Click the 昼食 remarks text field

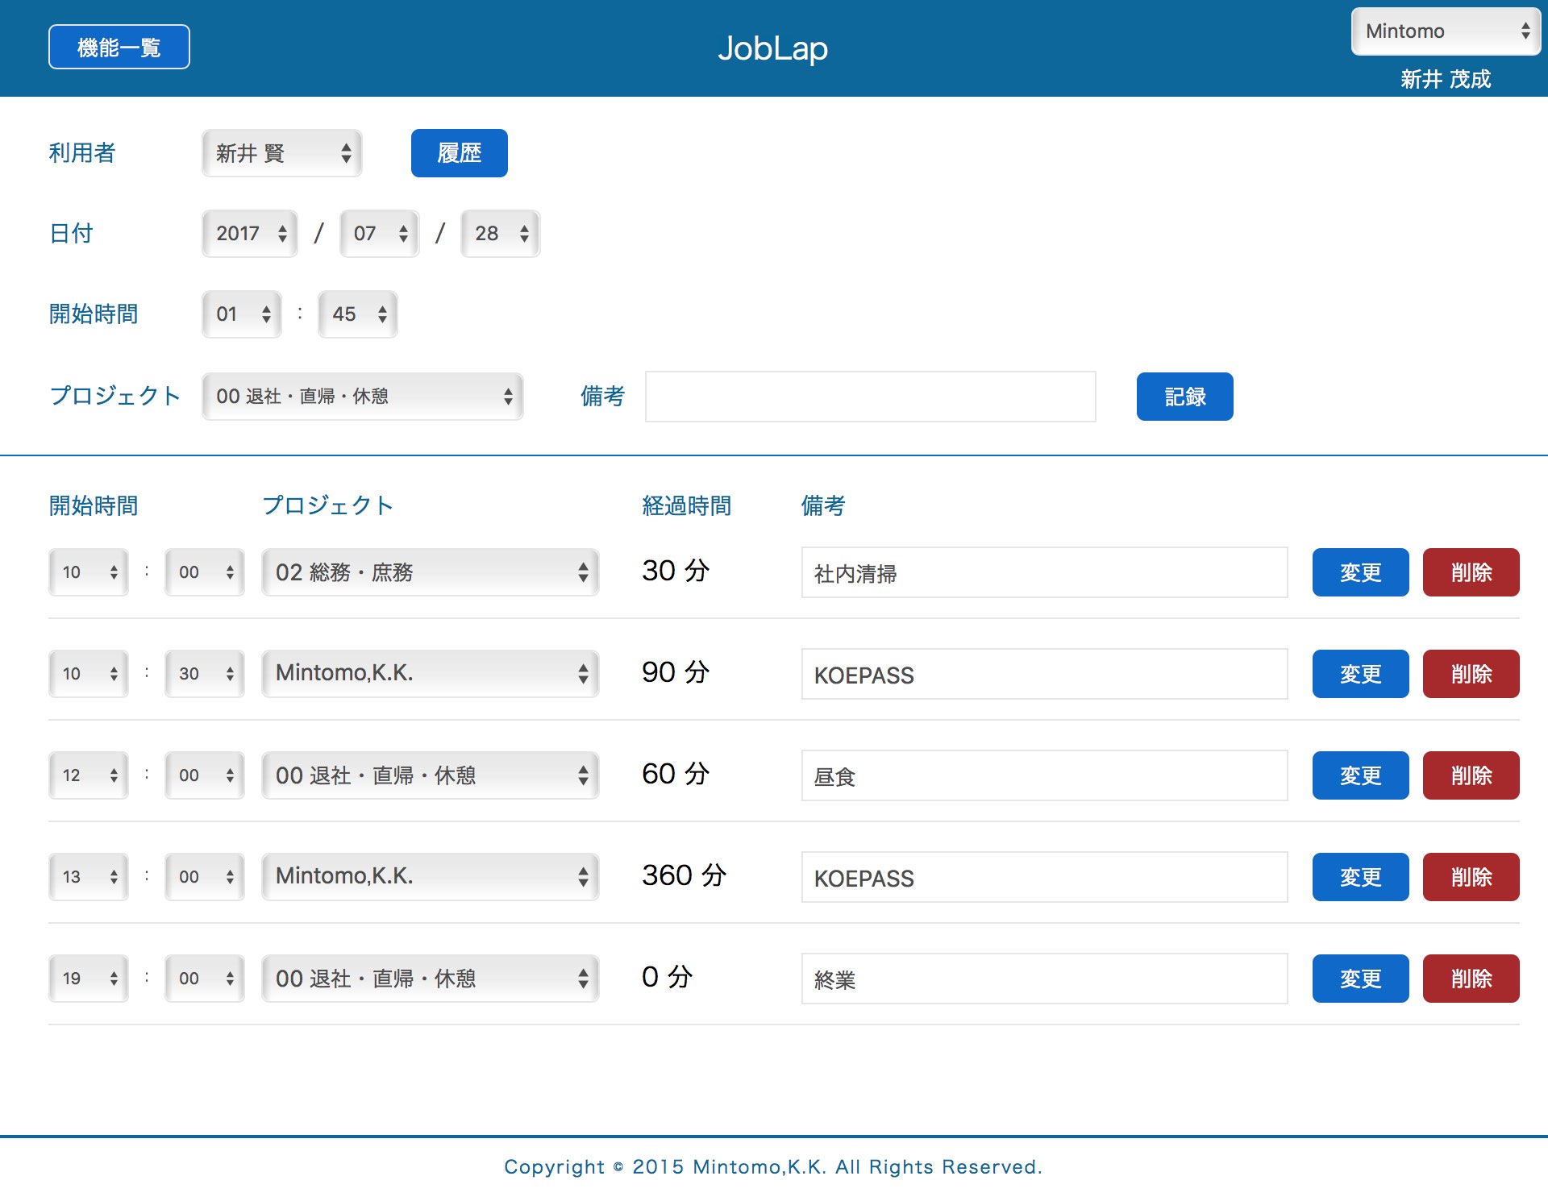tap(1044, 775)
